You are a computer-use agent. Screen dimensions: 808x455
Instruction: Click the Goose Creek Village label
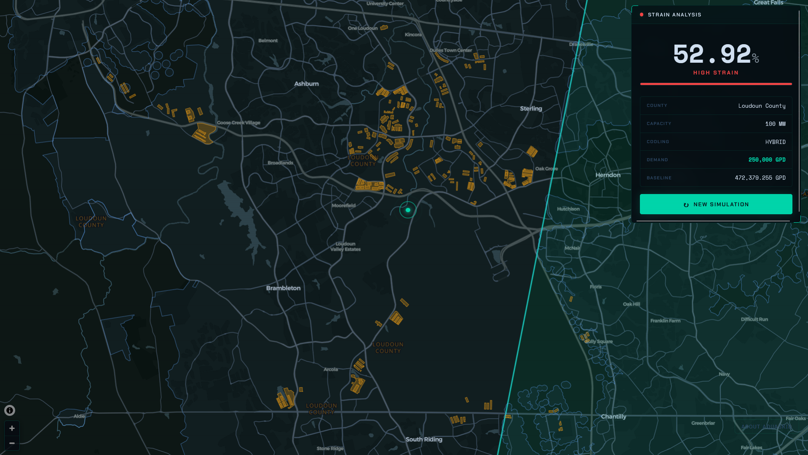coord(238,123)
